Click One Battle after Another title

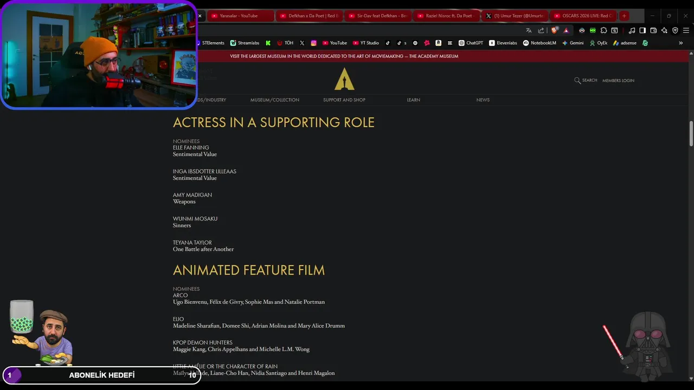pos(203,249)
